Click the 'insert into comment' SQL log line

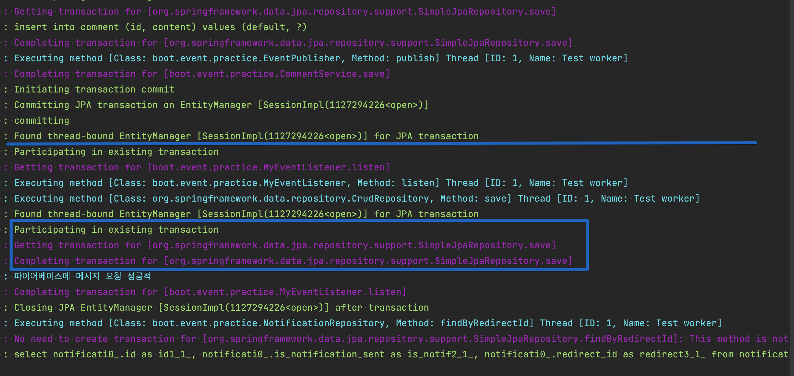160,27
